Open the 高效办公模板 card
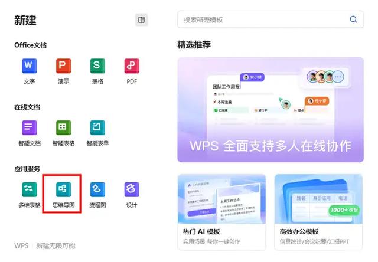378x262 pixels. tap(318, 212)
